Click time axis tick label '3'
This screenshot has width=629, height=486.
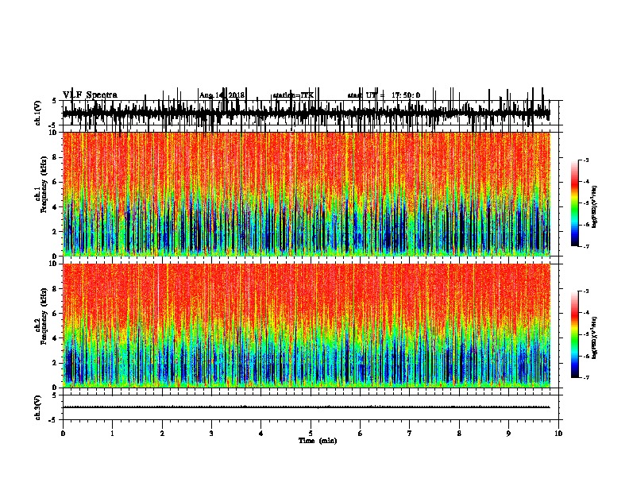point(211,434)
